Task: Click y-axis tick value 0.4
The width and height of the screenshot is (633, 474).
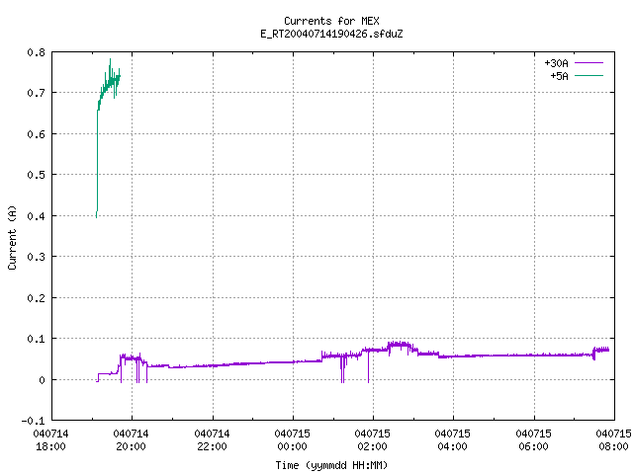Action: (36, 216)
